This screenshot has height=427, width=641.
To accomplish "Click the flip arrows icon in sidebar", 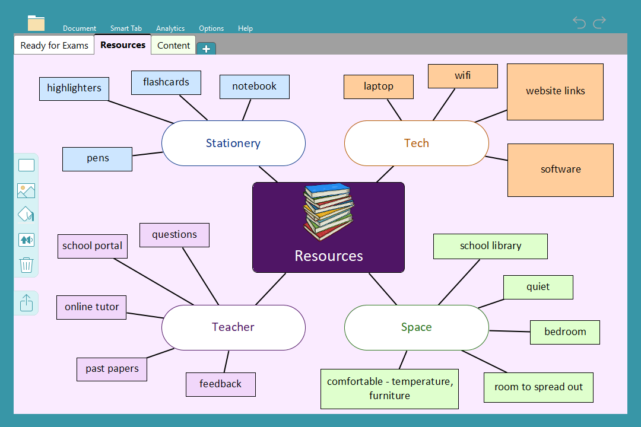I will pyautogui.click(x=26, y=240).
